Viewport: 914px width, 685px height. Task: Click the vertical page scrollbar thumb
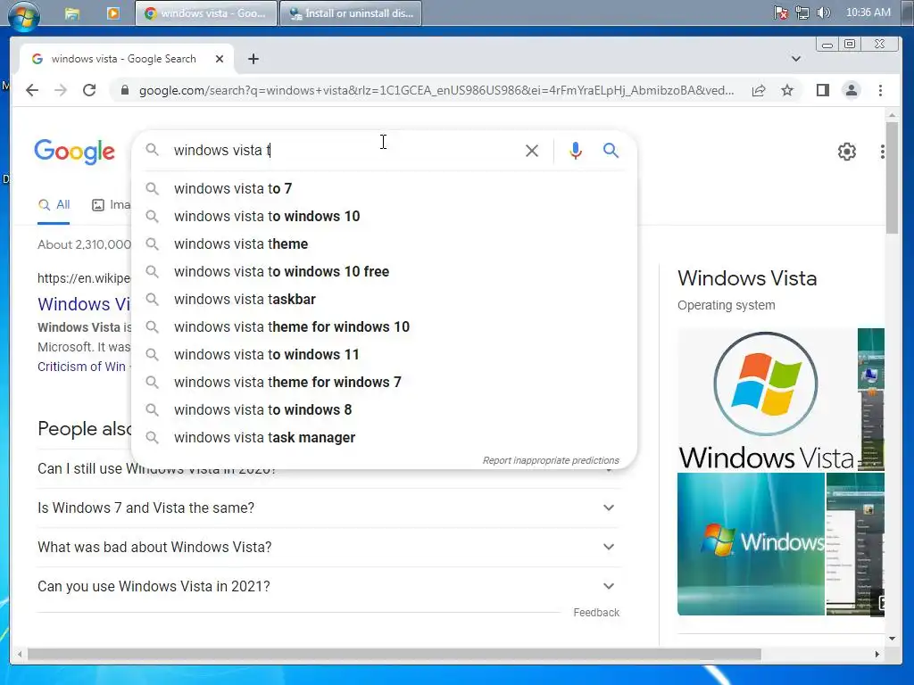[892, 177]
